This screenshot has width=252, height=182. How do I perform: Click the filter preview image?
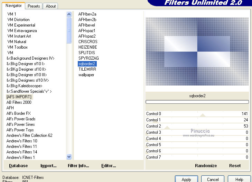coord(197,51)
